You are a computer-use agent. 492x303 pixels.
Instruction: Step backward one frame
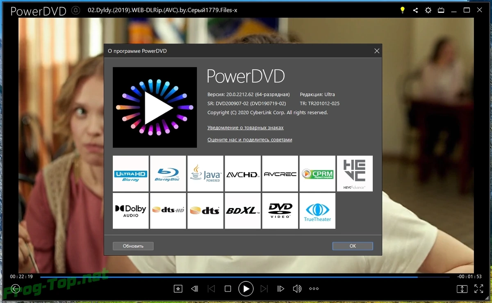pos(195,289)
